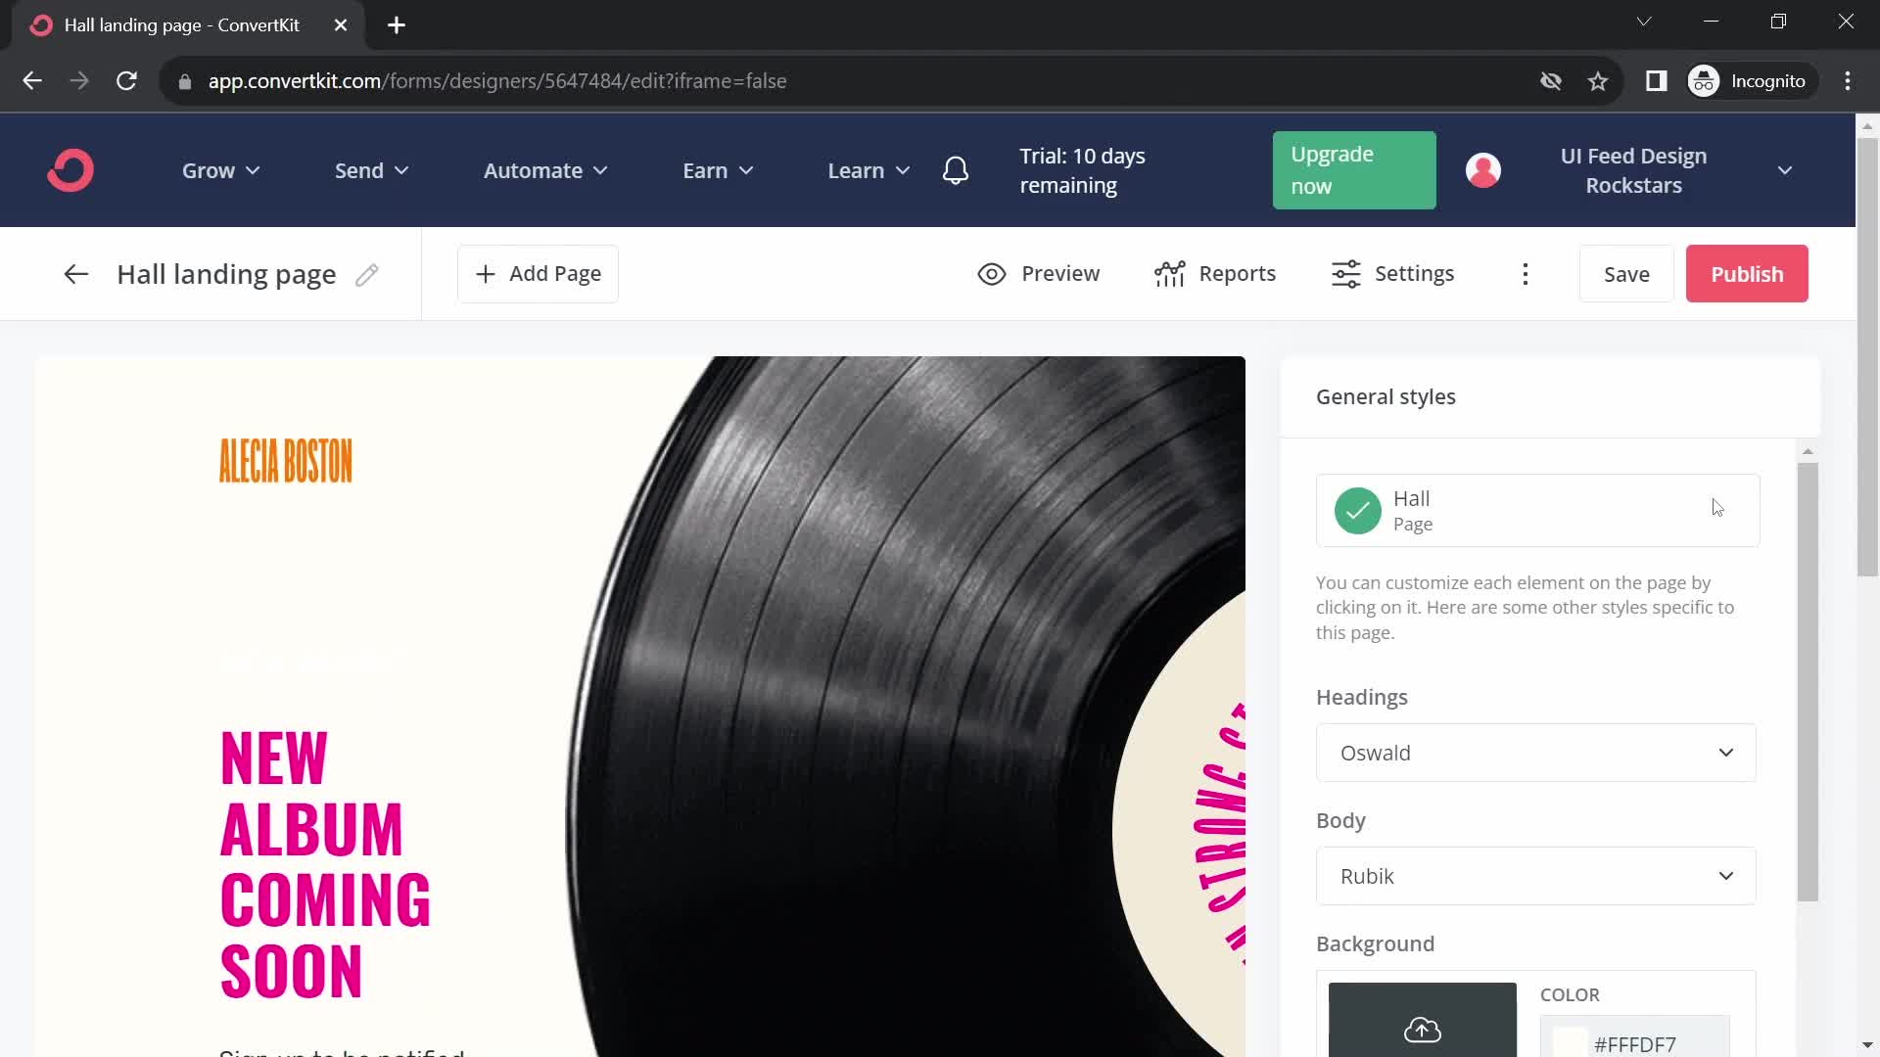Open the Chrome side panel icon
The height and width of the screenshot is (1057, 1880).
(1657, 81)
